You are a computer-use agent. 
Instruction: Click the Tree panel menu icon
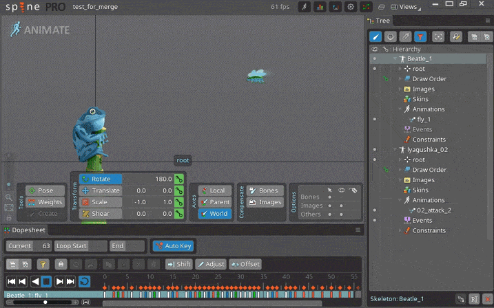488,21
